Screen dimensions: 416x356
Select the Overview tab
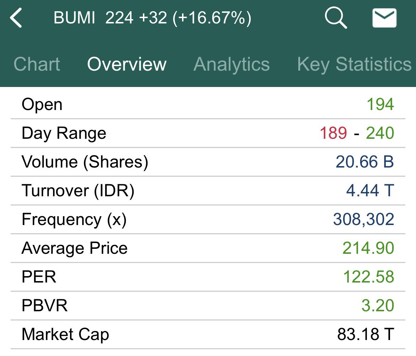(127, 64)
